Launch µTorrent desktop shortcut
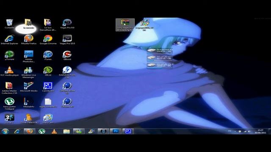 [9, 55]
